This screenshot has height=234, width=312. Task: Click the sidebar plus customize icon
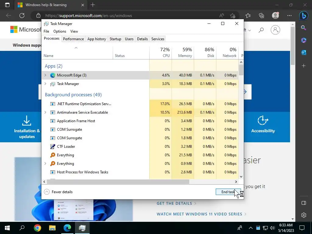(x=304, y=66)
